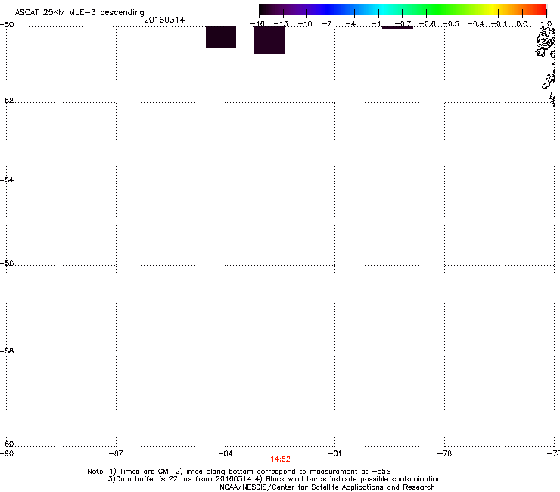Image resolution: width=560 pixels, height=492 pixels.
Task: Click the NOAA/NESDIS credit line
Action: tap(327, 487)
